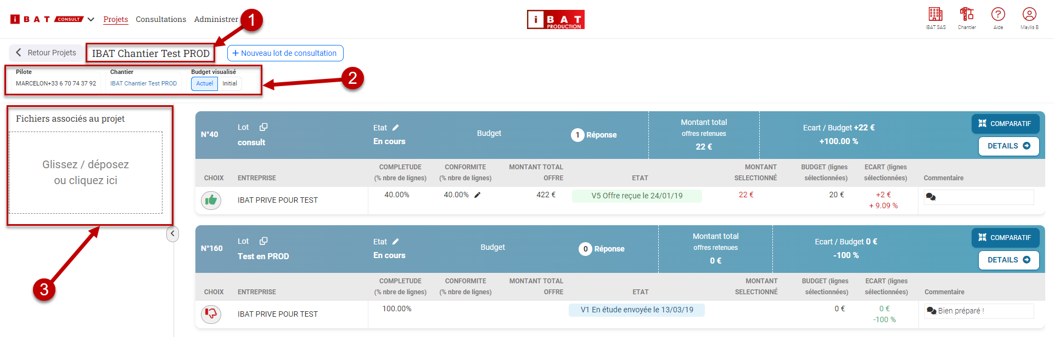The image size is (1054, 337).
Task: Open the Maylis B user profile icon
Action: coord(1029,15)
